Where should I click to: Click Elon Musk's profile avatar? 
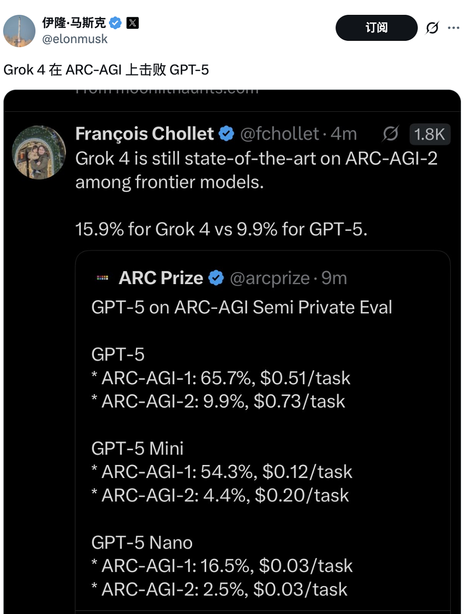pyautogui.click(x=19, y=31)
